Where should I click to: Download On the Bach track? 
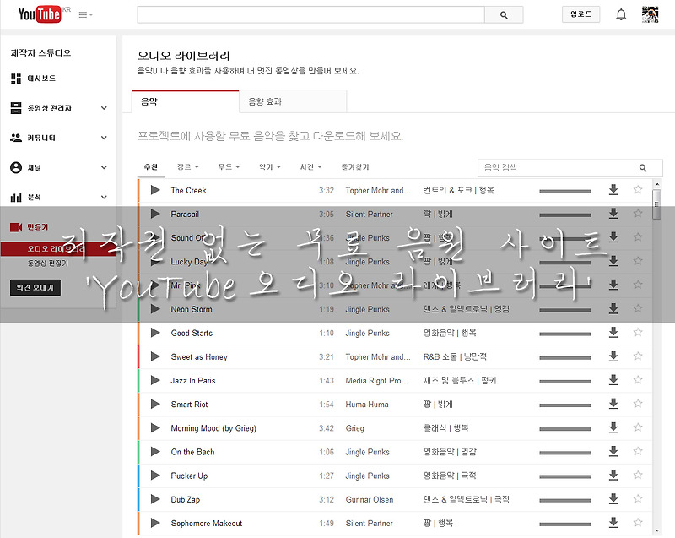coord(613,451)
